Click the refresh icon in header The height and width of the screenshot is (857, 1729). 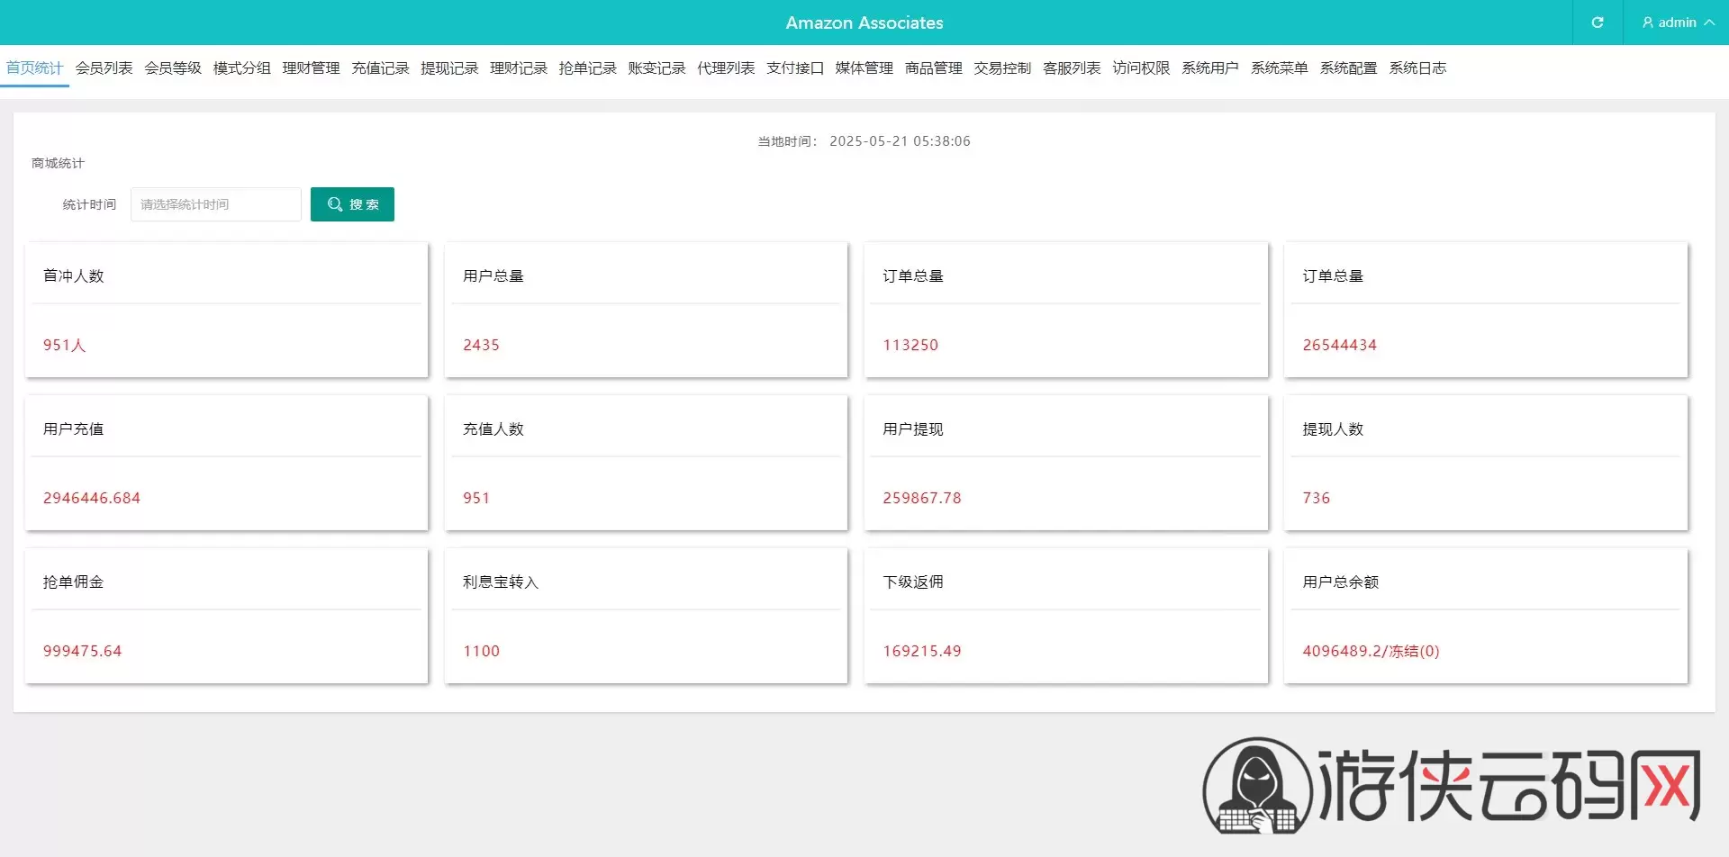[x=1598, y=23]
